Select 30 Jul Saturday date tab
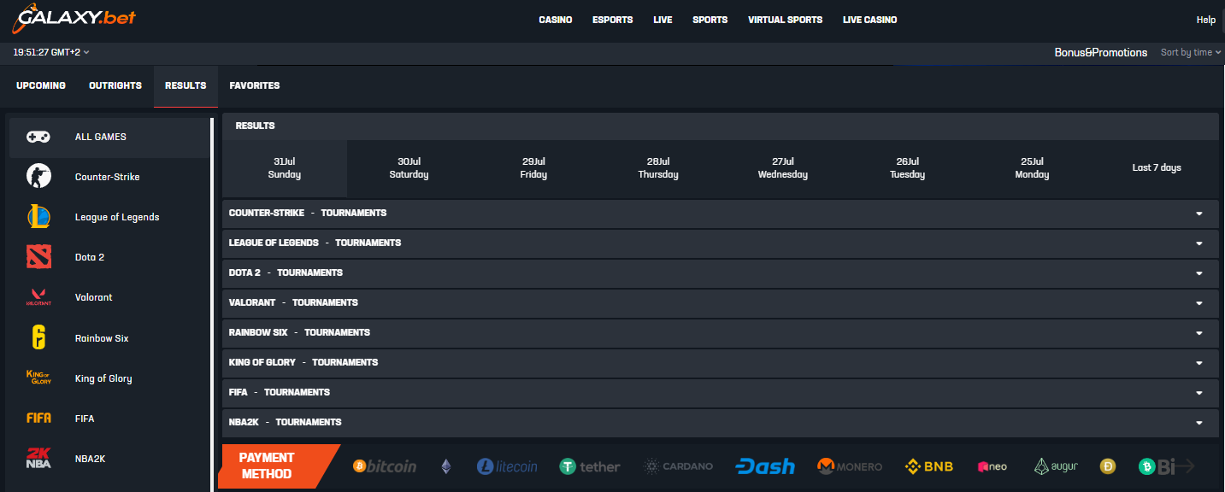The height and width of the screenshot is (492, 1225). pos(409,168)
